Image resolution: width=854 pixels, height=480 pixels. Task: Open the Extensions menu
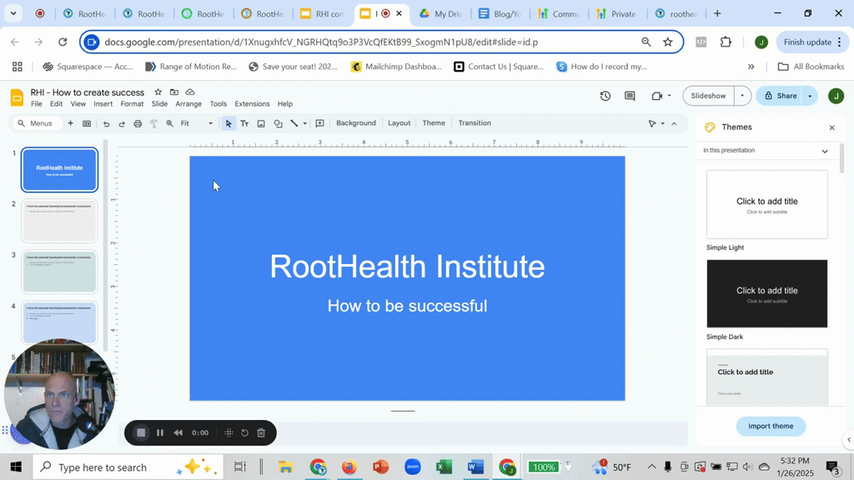252,104
